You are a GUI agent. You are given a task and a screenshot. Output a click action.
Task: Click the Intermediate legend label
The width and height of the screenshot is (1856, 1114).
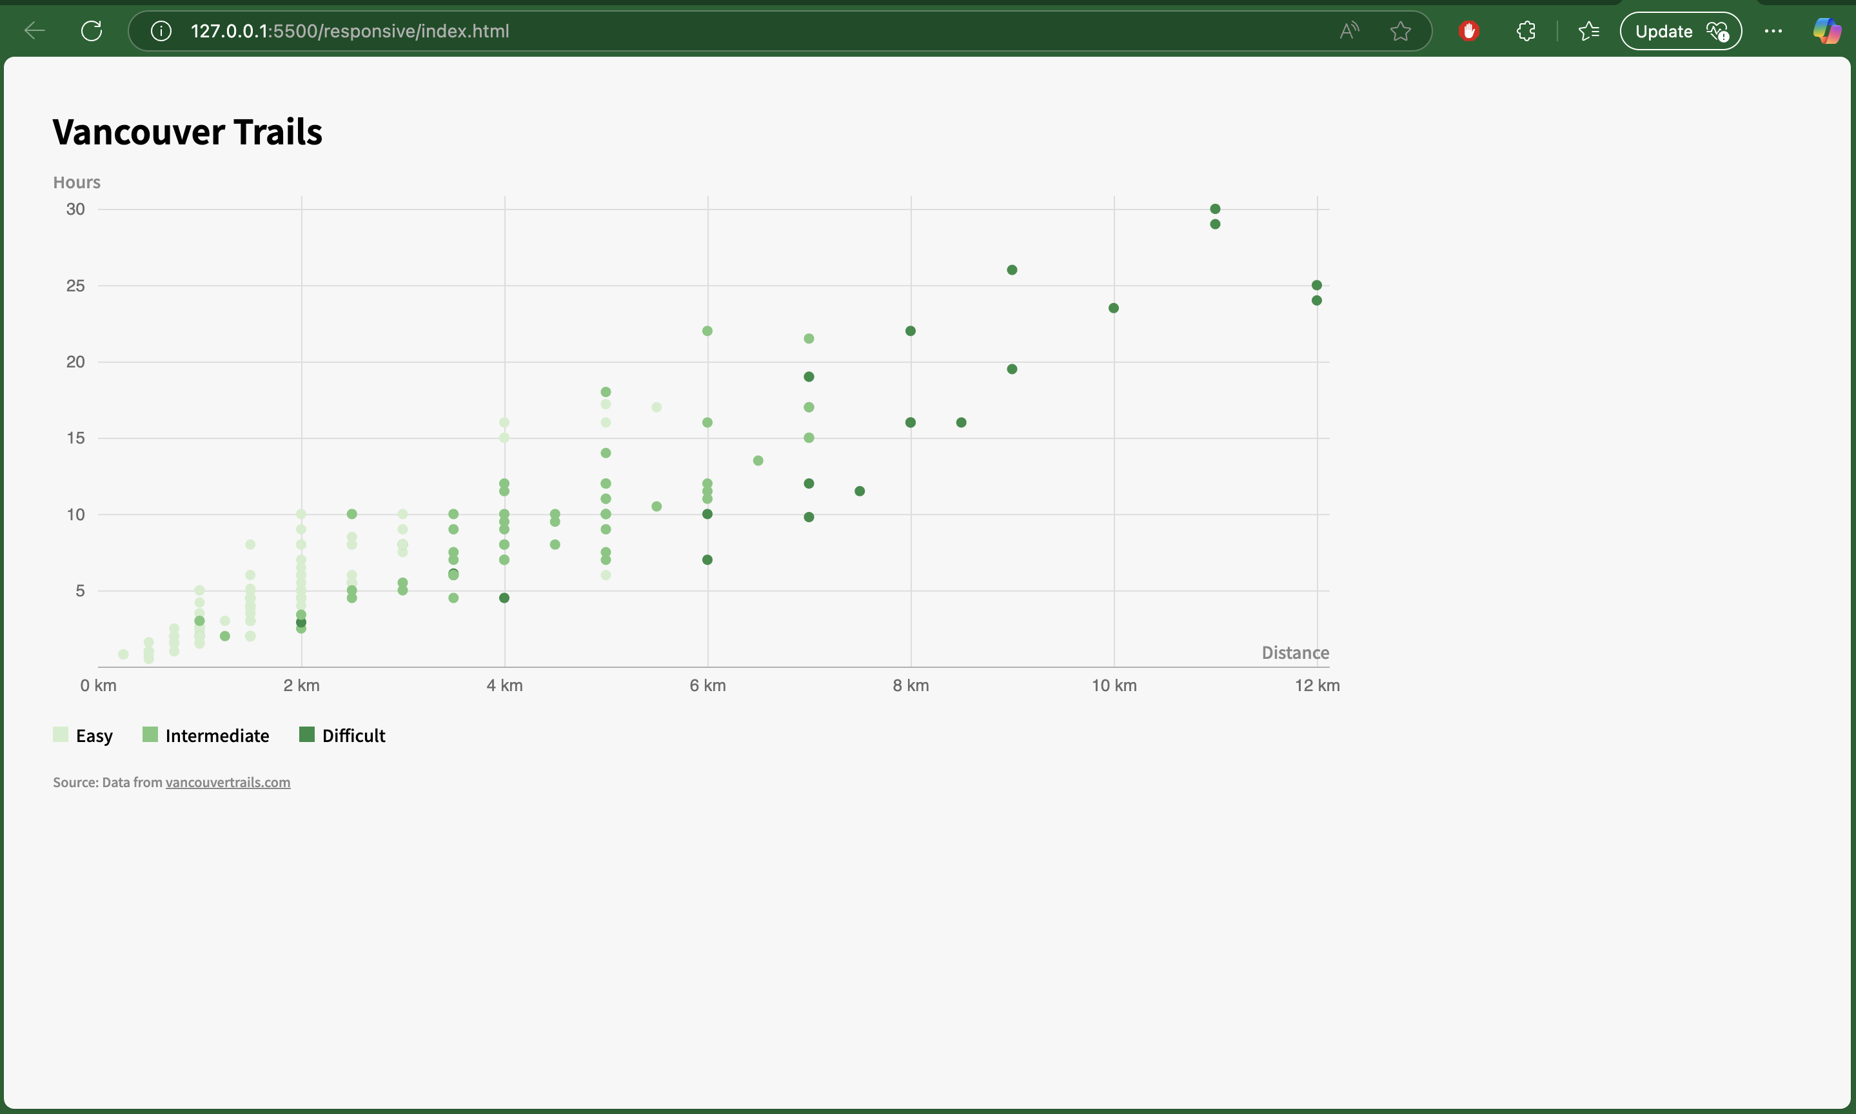click(x=217, y=736)
